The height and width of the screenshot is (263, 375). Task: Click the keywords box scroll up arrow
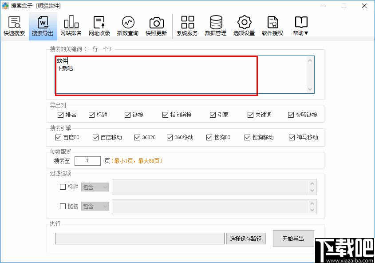[310, 60]
